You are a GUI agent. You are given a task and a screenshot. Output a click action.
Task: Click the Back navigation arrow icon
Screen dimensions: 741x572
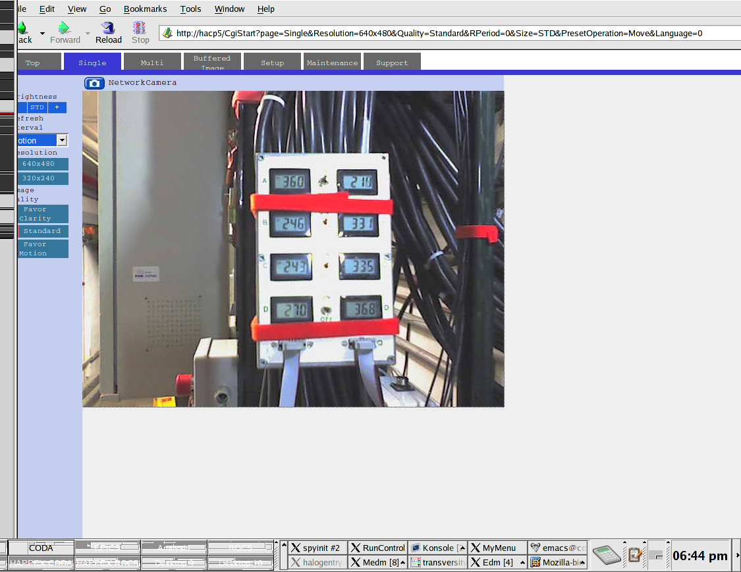pos(22,28)
